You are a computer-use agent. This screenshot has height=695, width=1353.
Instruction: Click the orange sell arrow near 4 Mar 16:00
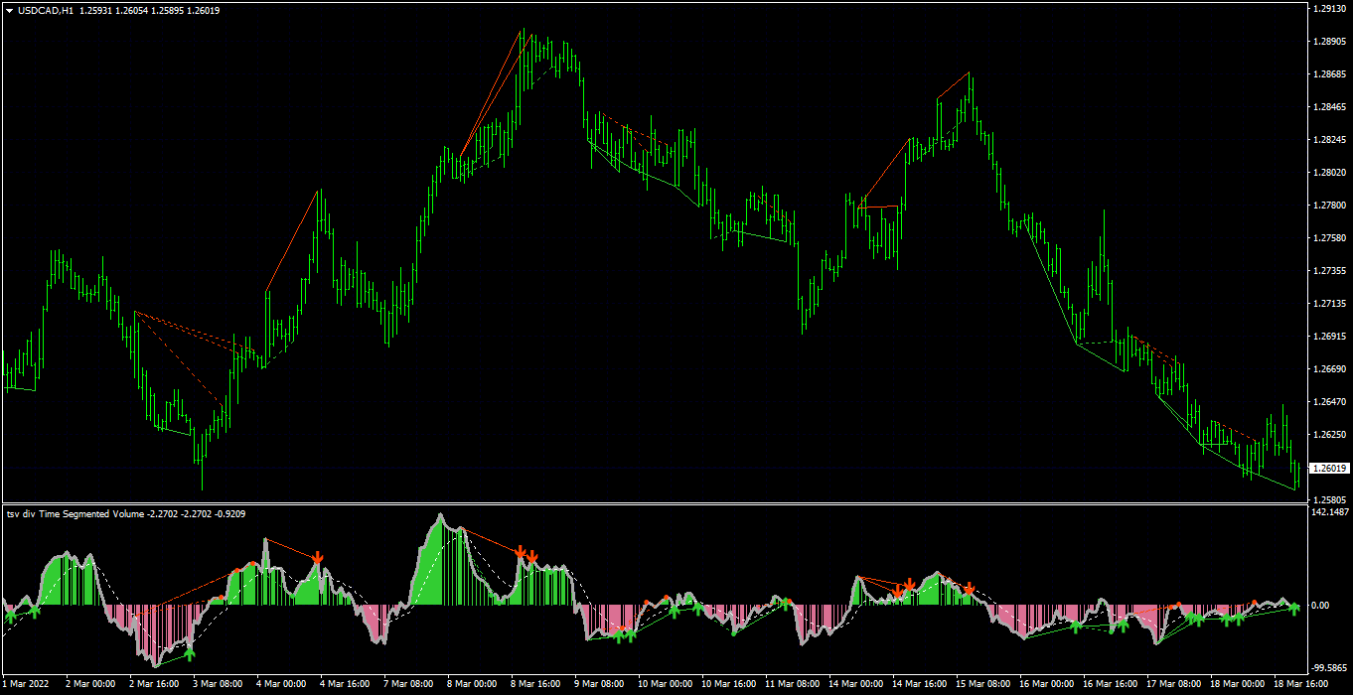(317, 559)
